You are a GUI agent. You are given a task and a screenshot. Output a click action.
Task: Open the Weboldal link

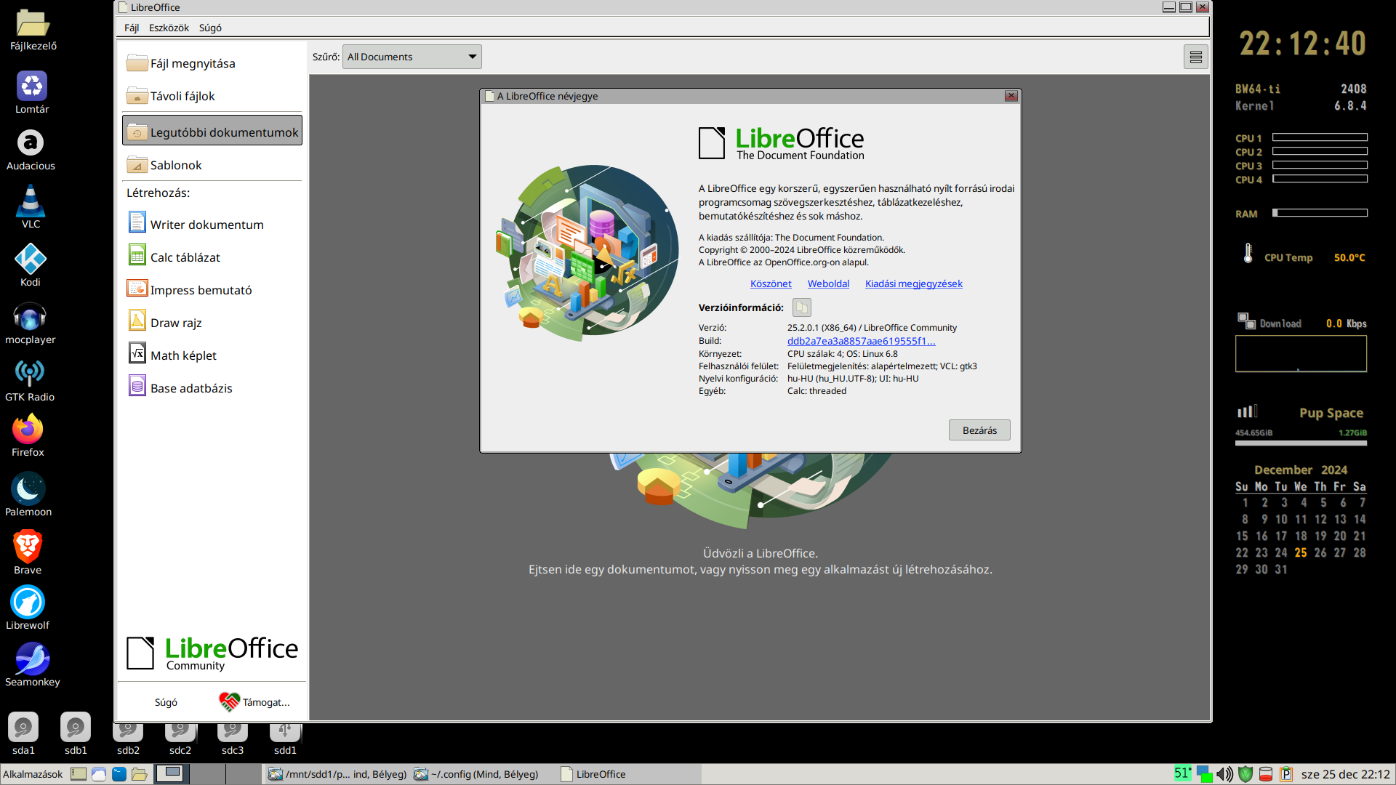828,283
